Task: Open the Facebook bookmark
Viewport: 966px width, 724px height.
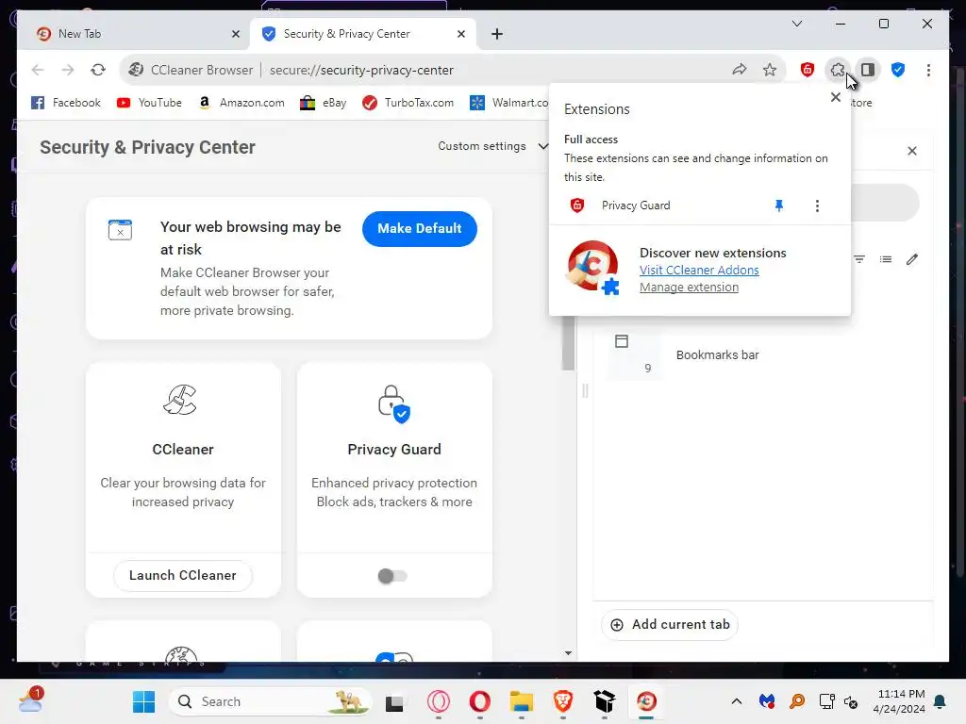Action: click(x=66, y=103)
